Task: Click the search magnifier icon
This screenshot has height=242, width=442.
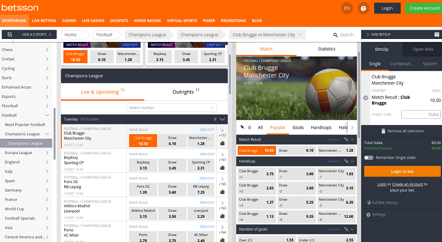Action: pos(335,35)
